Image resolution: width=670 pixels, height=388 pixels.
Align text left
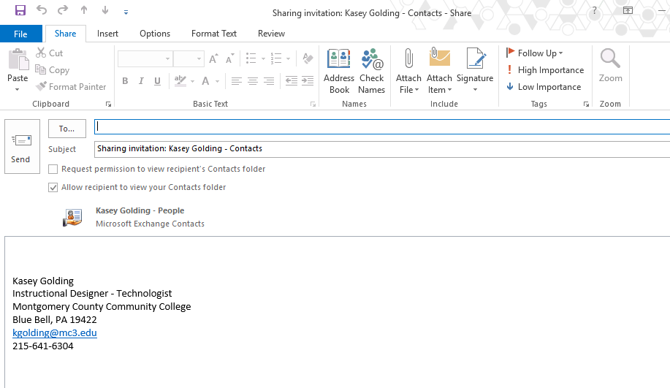click(x=236, y=81)
